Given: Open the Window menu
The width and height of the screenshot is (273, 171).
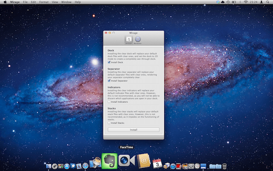Looking at the screenshot, I should (66, 2).
